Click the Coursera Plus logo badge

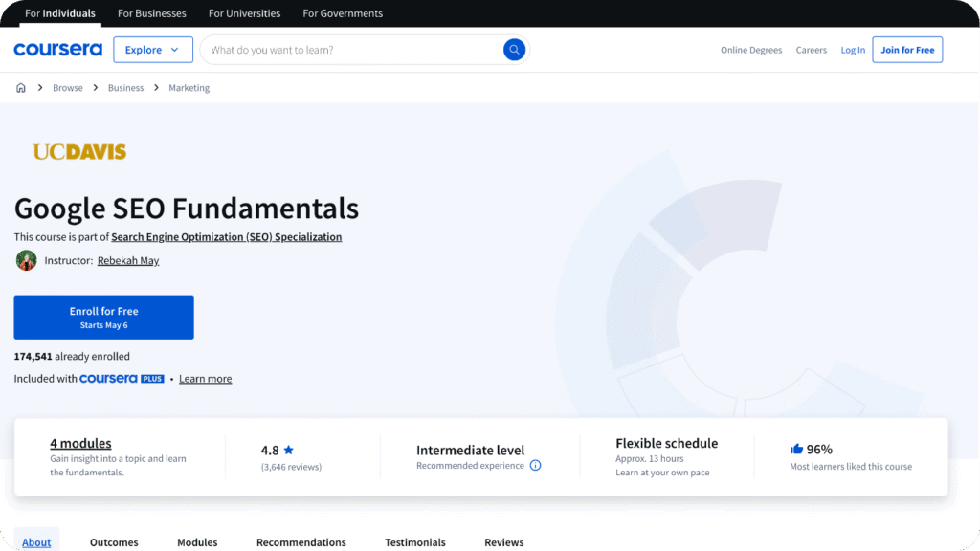[122, 379]
